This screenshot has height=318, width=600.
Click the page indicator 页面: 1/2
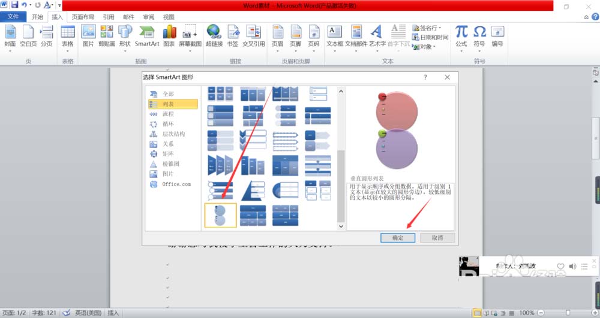pyautogui.click(x=14, y=313)
